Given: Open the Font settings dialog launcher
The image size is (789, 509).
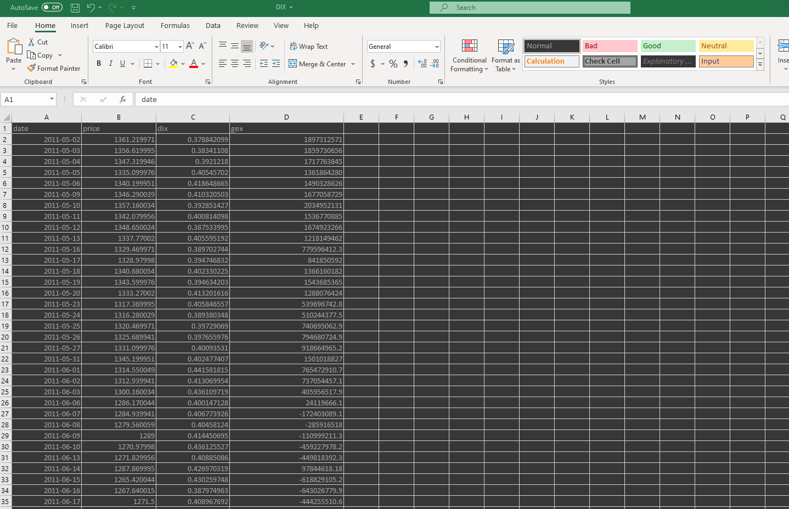Looking at the screenshot, I should (208, 82).
